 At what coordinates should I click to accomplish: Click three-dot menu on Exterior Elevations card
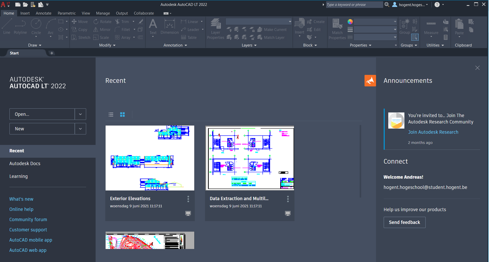188,199
